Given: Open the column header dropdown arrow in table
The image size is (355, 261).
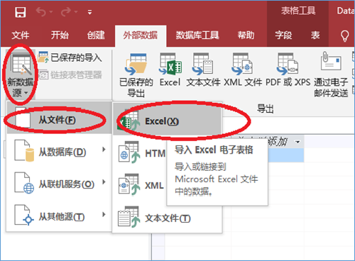Looking at the screenshot, I should tap(297, 142).
